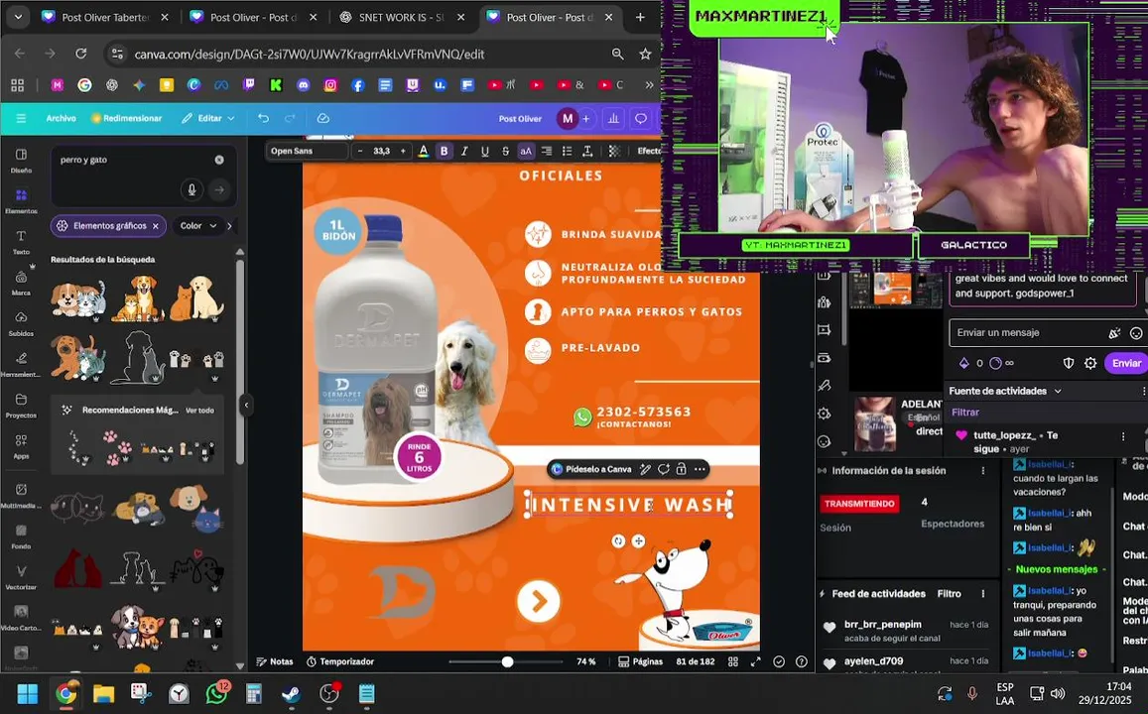This screenshot has height=714, width=1148.
Task: Toggle uppercase aA formatting
Action: pos(526,152)
